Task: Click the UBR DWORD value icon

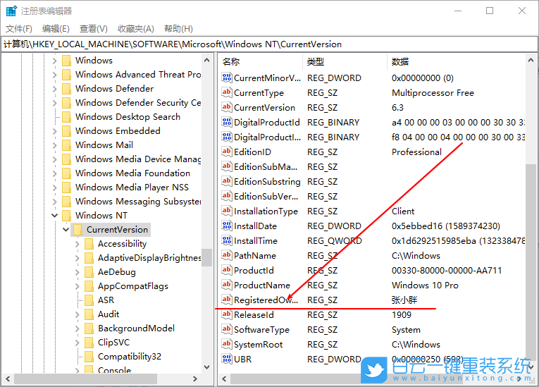Action: (226, 360)
